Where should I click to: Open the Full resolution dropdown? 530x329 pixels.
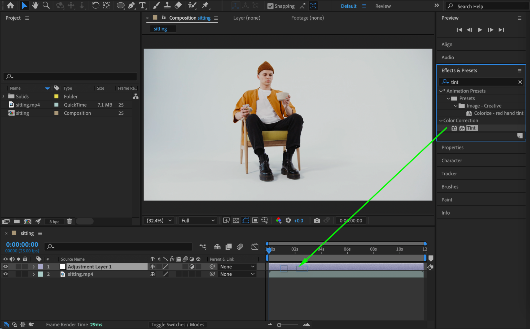(198, 220)
